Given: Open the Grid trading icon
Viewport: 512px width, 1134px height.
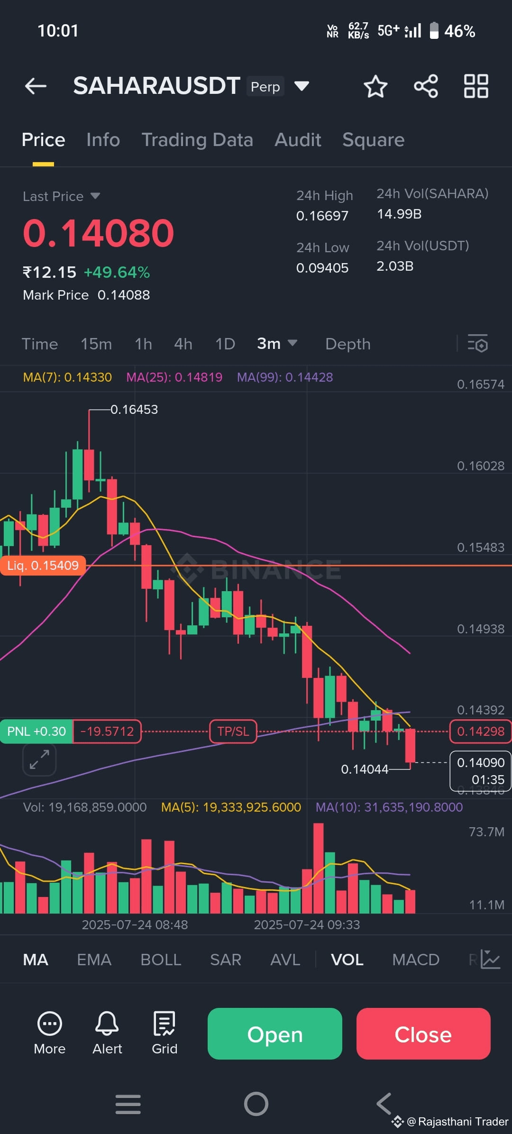Looking at the screenshot, I should pos(165,1033).
